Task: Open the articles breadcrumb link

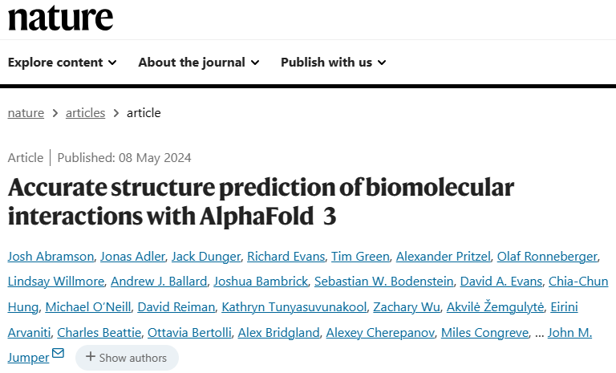Action: [x=85, y=112]
